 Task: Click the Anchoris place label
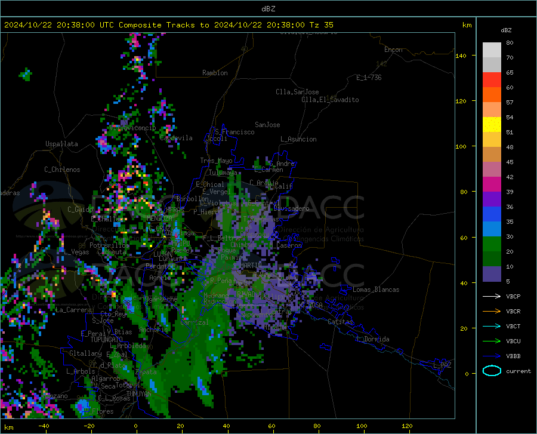point(153,330)
